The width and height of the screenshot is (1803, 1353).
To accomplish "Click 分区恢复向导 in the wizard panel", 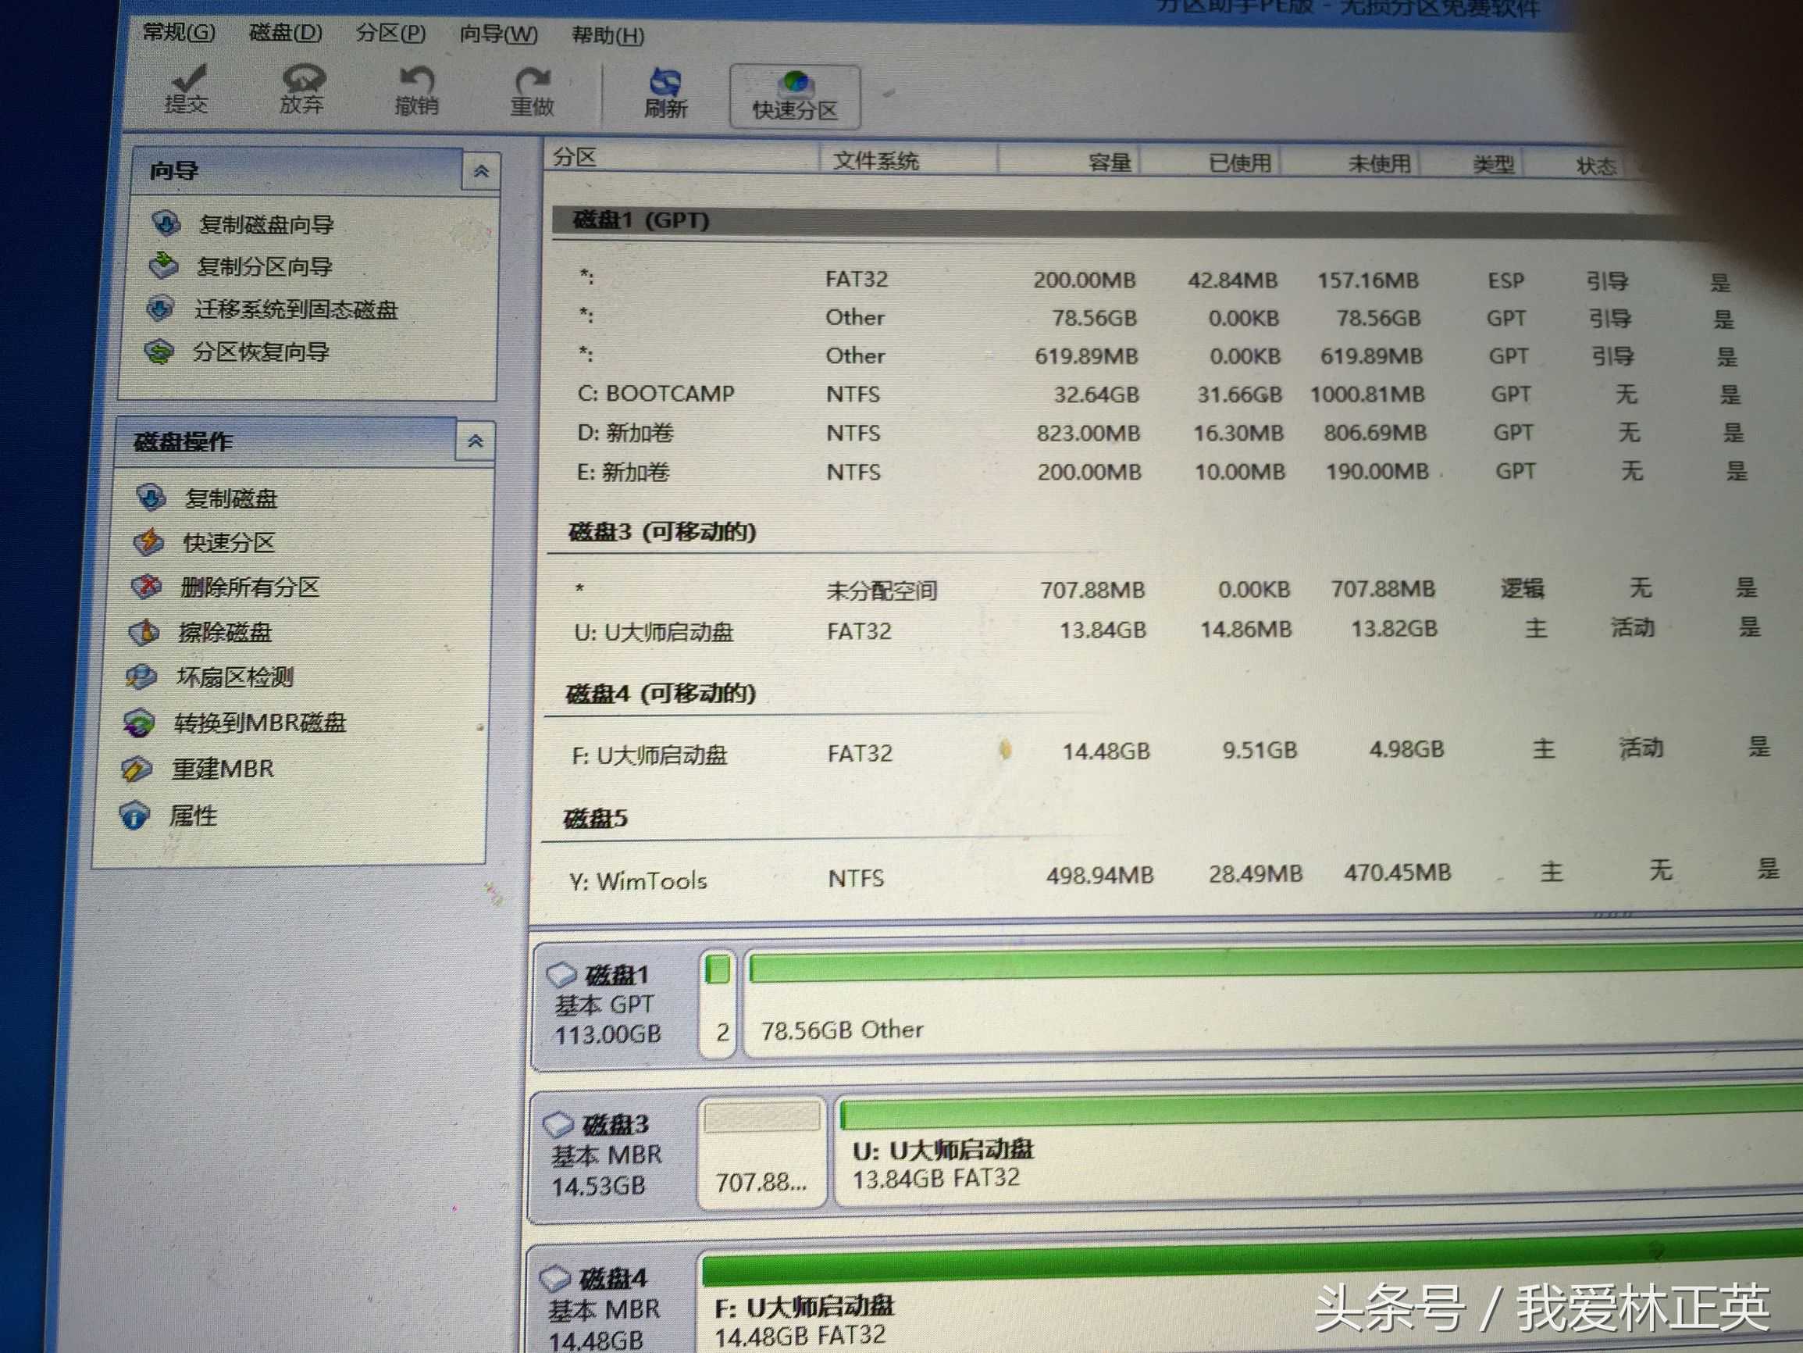I will click(x=260, y=352).
